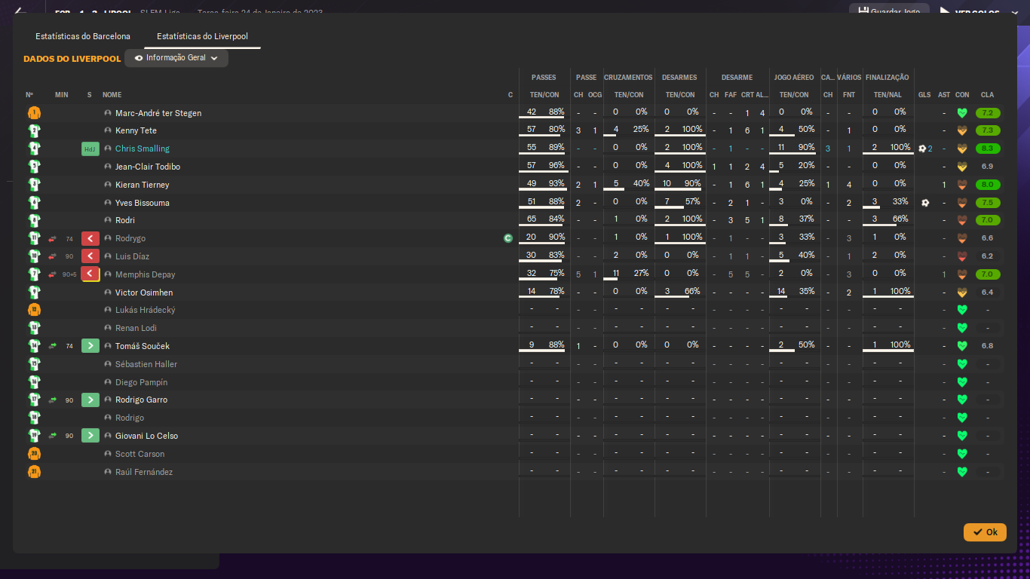Click the red substituted-off arrow for Luis Díaz
This screenshot has height=579, width=1030.
90,256
